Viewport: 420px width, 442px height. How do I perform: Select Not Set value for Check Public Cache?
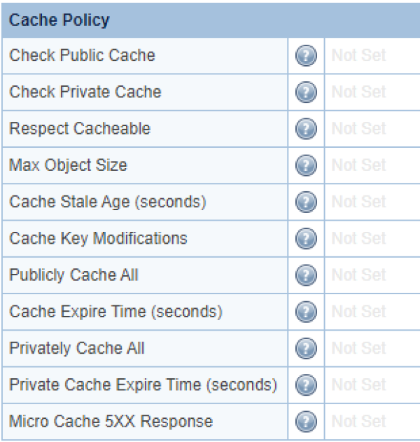pyautogui.click(x=358, y=55)
